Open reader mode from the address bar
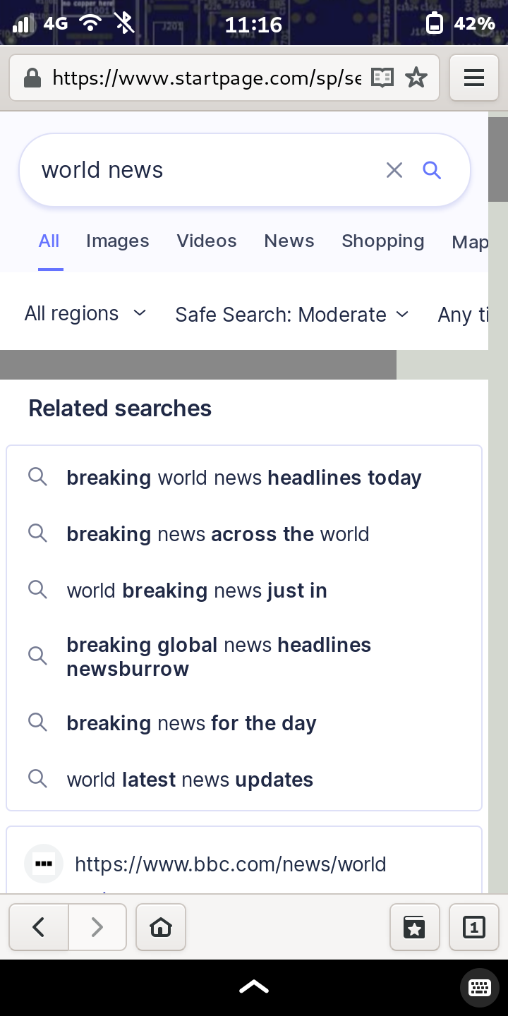 pyautogui.click(x=382, y=78)
